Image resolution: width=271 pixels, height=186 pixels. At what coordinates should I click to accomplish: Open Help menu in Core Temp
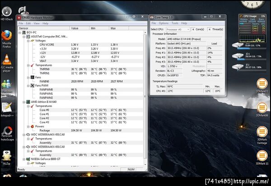click(x=184, y=23)
